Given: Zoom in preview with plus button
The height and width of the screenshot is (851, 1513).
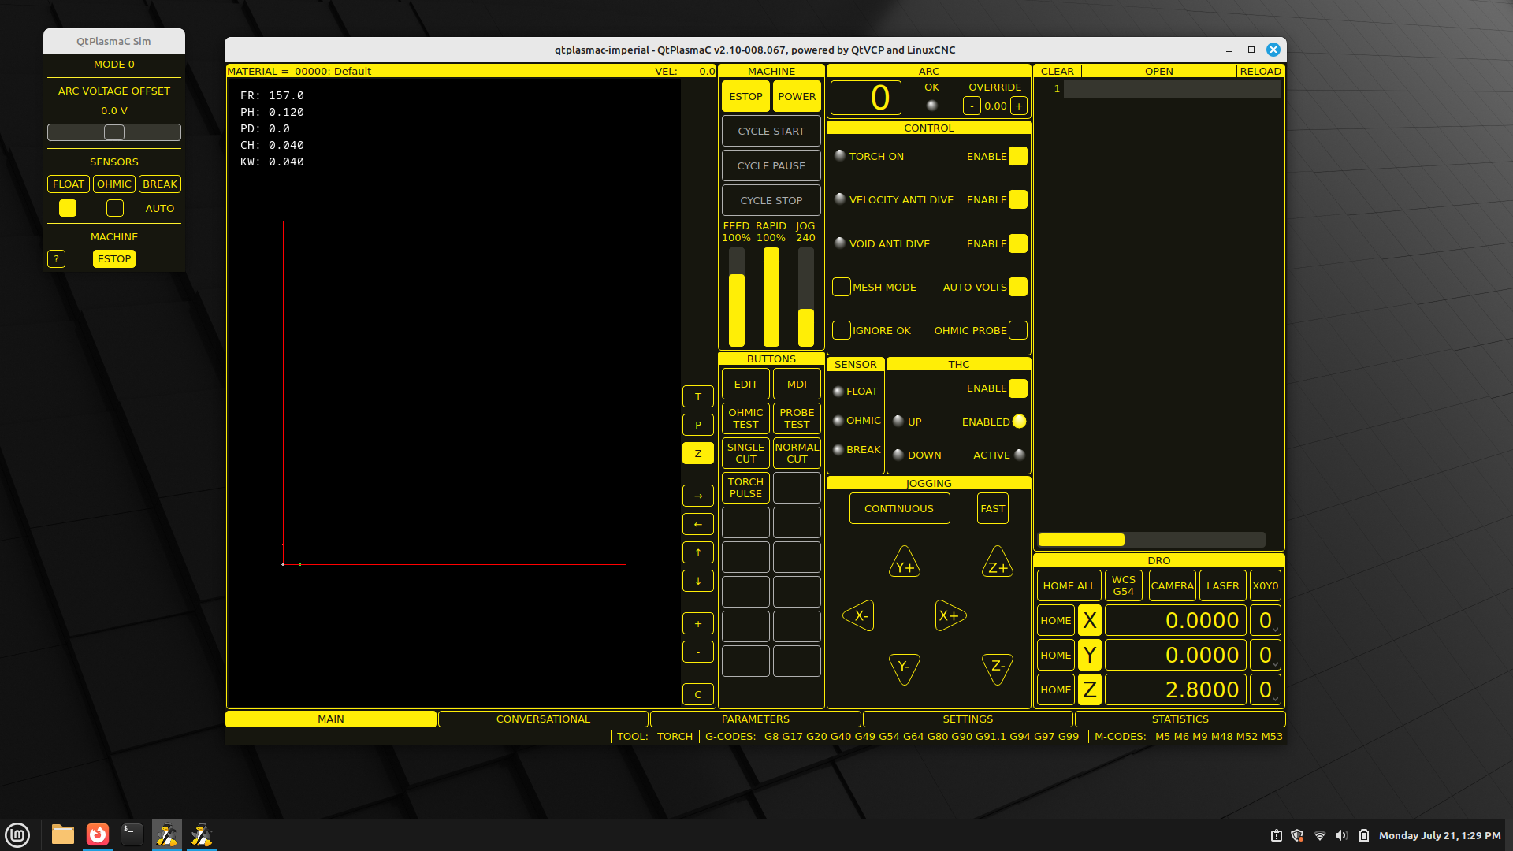Looking at the screenshot, I should [x=698, y=623].
